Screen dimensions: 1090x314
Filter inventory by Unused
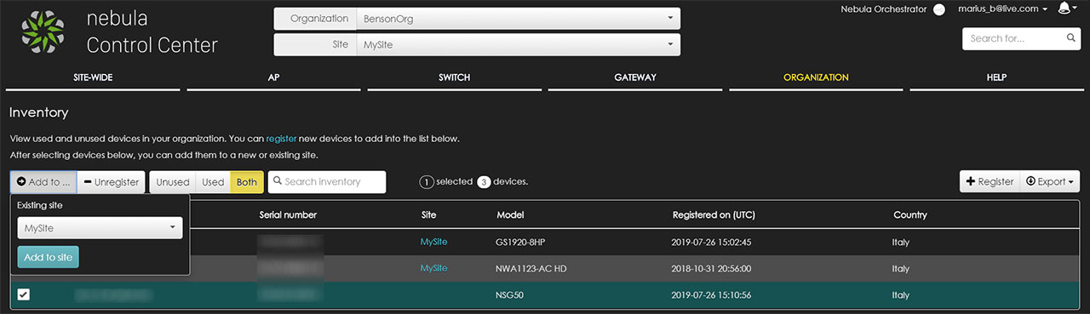click(x=173, y=182)
